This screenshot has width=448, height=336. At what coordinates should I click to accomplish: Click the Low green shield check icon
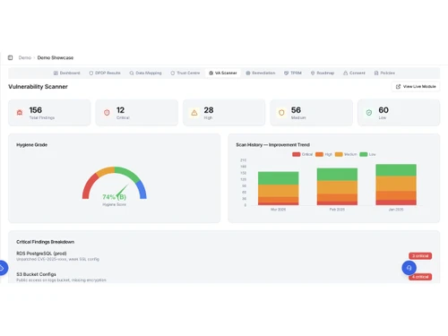pyautogui.click(x=369, y=113)
